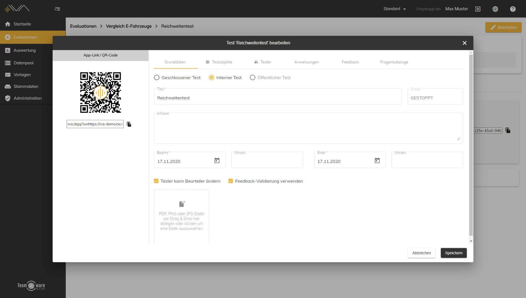Open the Ende date calendar picker
Viewport: 526px width, 298px height.
tap(377, 160)
